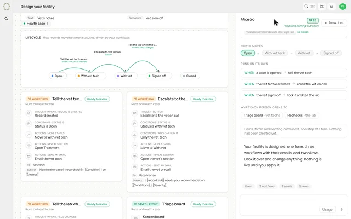Click the Status is Open condition flag icon
The width and height of the screenshot is (351, 219).
[x=29, y=124]
